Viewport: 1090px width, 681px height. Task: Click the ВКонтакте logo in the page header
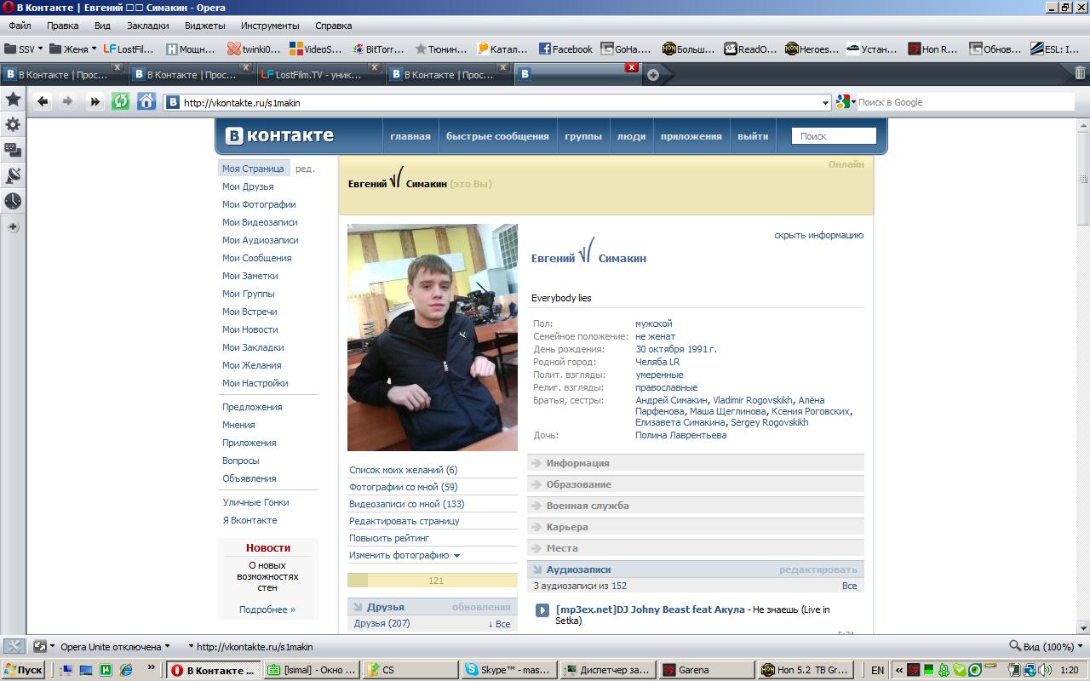coord(279,135)
